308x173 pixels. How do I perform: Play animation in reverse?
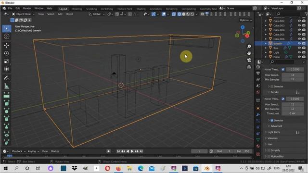click(128, 151)
